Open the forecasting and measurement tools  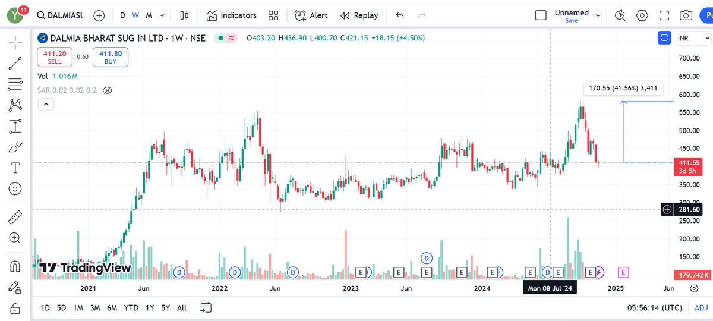[15, 126]
